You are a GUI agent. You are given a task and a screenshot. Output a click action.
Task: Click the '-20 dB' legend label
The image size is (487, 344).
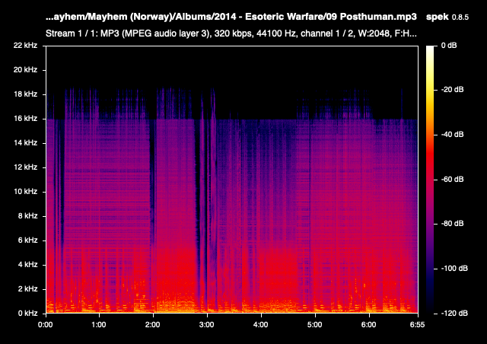[452, 90]
